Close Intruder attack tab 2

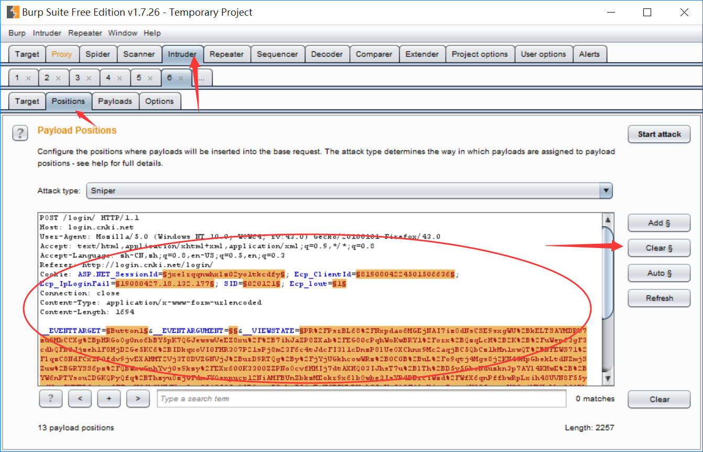59,78
